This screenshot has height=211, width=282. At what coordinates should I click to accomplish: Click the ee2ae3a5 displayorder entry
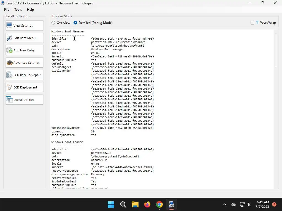pyautogui.click(x=123, y=92)
